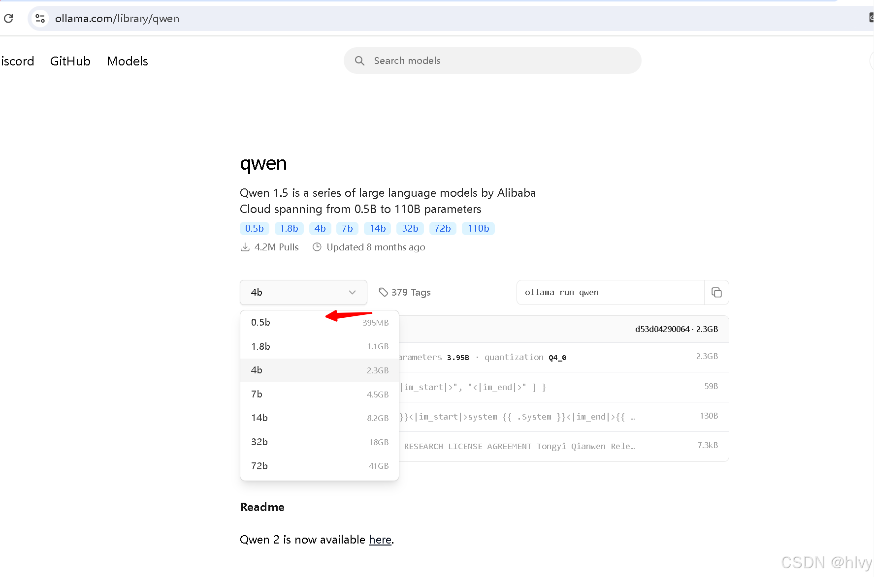Click the d53d04290064 model hash text
Viewport: 874px width, 577px height.
(x=662, y=329)
